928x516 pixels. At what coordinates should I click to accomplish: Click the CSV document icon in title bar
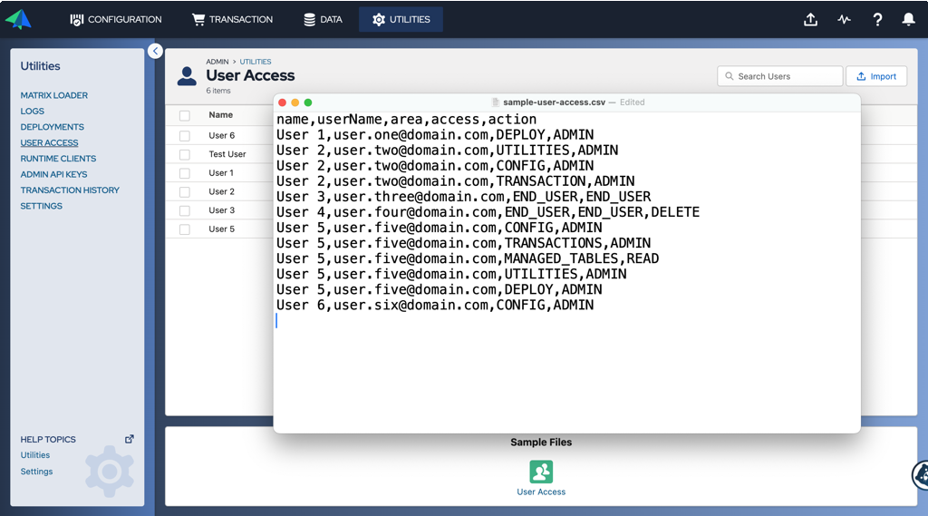coord(496,102)
